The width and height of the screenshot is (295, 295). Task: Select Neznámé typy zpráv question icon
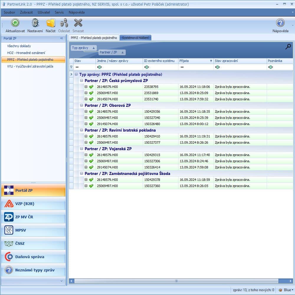(x=9, y=270)
